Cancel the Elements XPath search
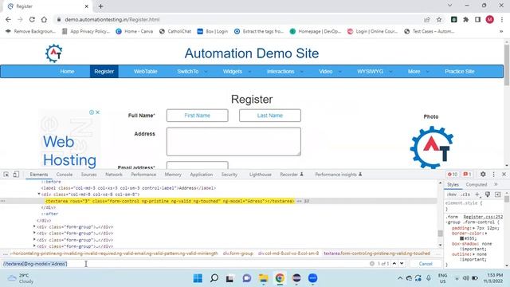This screenshot has width=510, height=287. click(x=426, y=264)
